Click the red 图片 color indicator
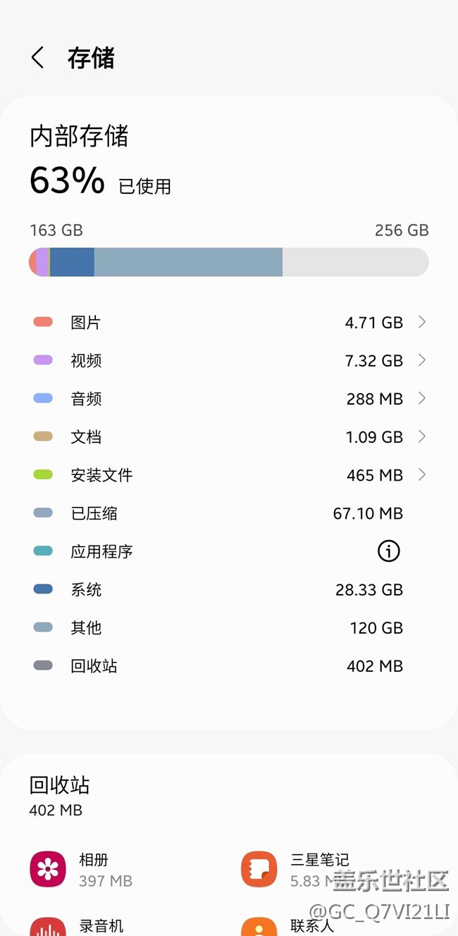Screen dimensions: 458x936 pos(43,322)
